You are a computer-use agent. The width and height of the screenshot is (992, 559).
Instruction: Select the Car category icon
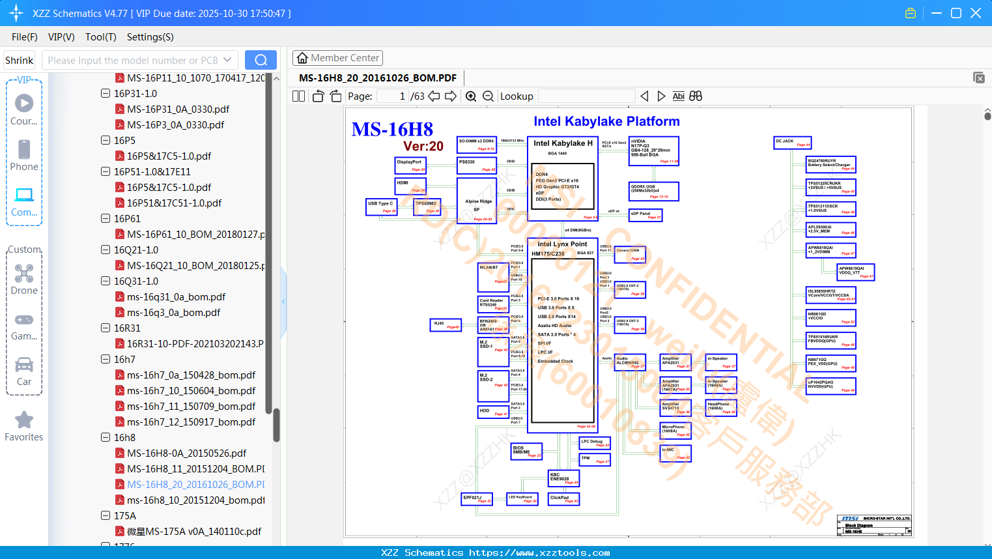point(24,371)
